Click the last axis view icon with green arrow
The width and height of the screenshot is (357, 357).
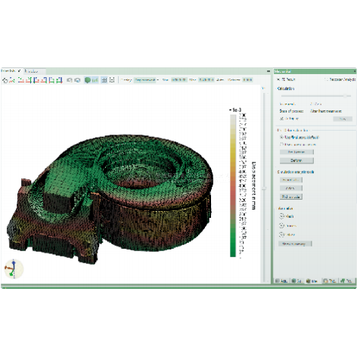59,80
